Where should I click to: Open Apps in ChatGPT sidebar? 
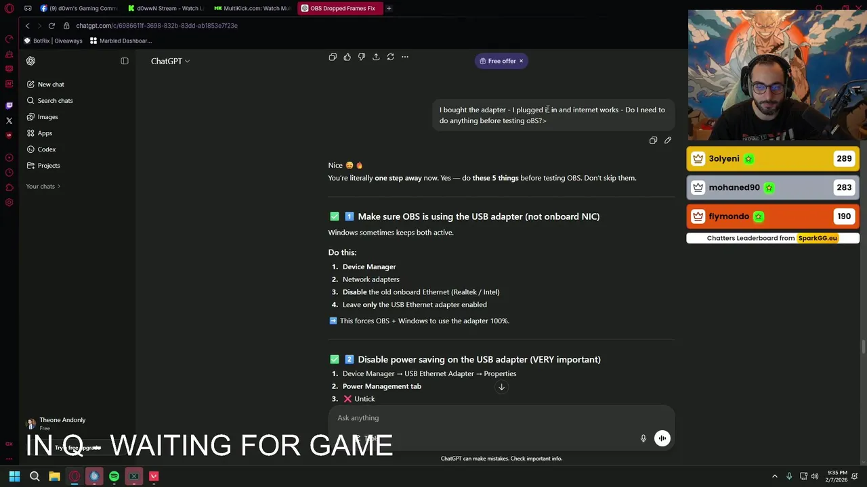pyautogui.click(x=39, y=133)
